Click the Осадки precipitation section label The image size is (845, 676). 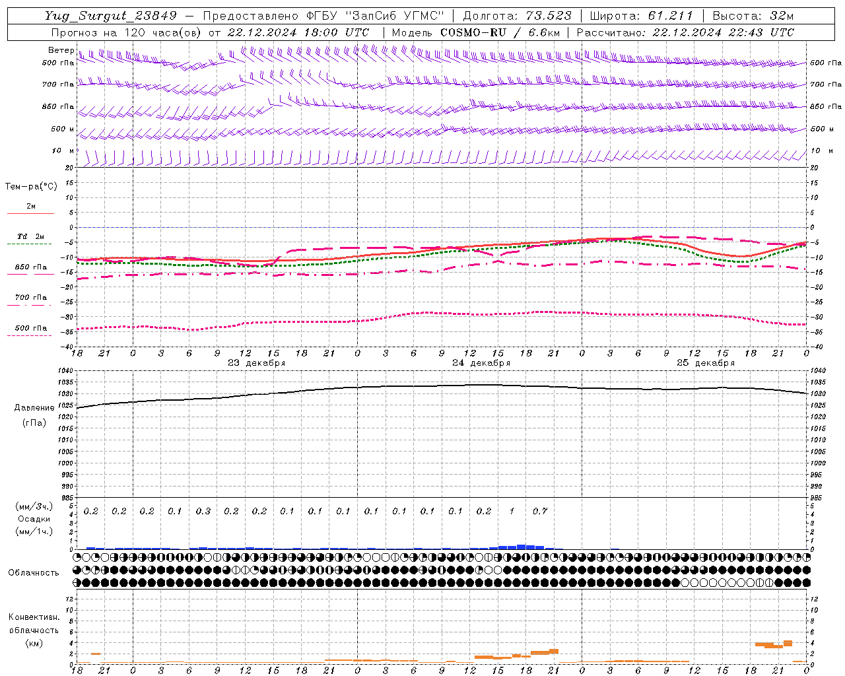(34, 519)
